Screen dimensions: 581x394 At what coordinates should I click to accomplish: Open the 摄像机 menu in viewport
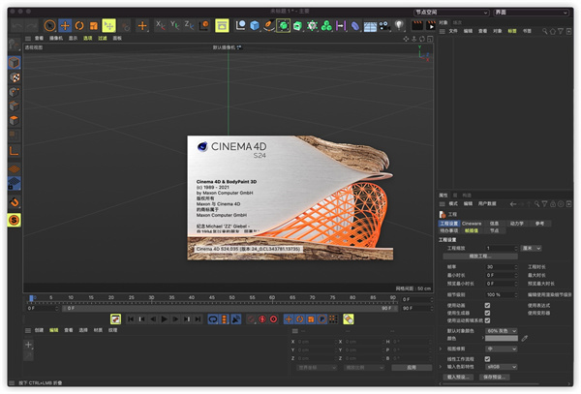coord(56,38)
